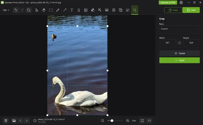Go to the next photo
This screenshot has height=125, width=203.
pos(27,121)
